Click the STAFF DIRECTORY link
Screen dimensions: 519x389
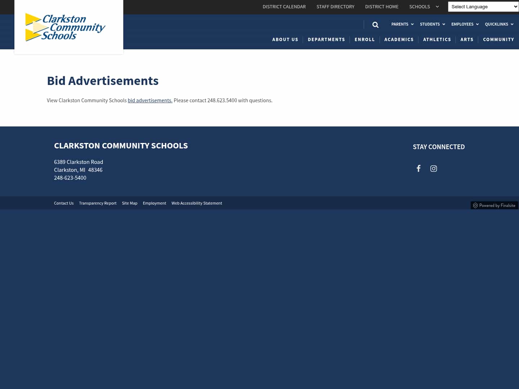tap(335, 6)
